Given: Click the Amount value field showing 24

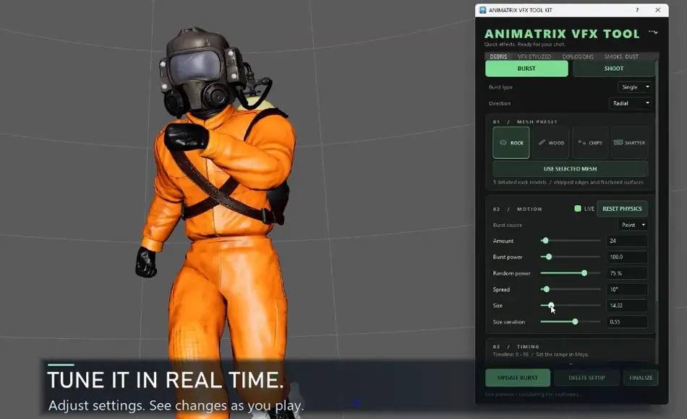Looking at the screenshot, I should point(626,241).
